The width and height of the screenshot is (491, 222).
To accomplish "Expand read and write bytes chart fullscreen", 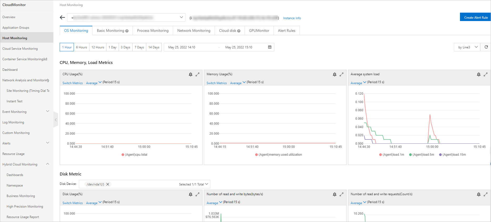I will (342, 194).
